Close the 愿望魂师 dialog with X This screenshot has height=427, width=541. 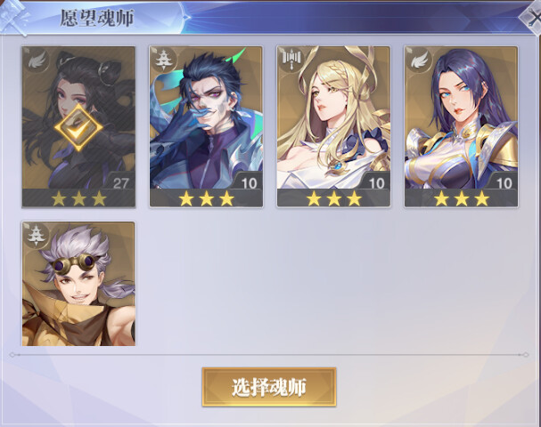point(533,17)
